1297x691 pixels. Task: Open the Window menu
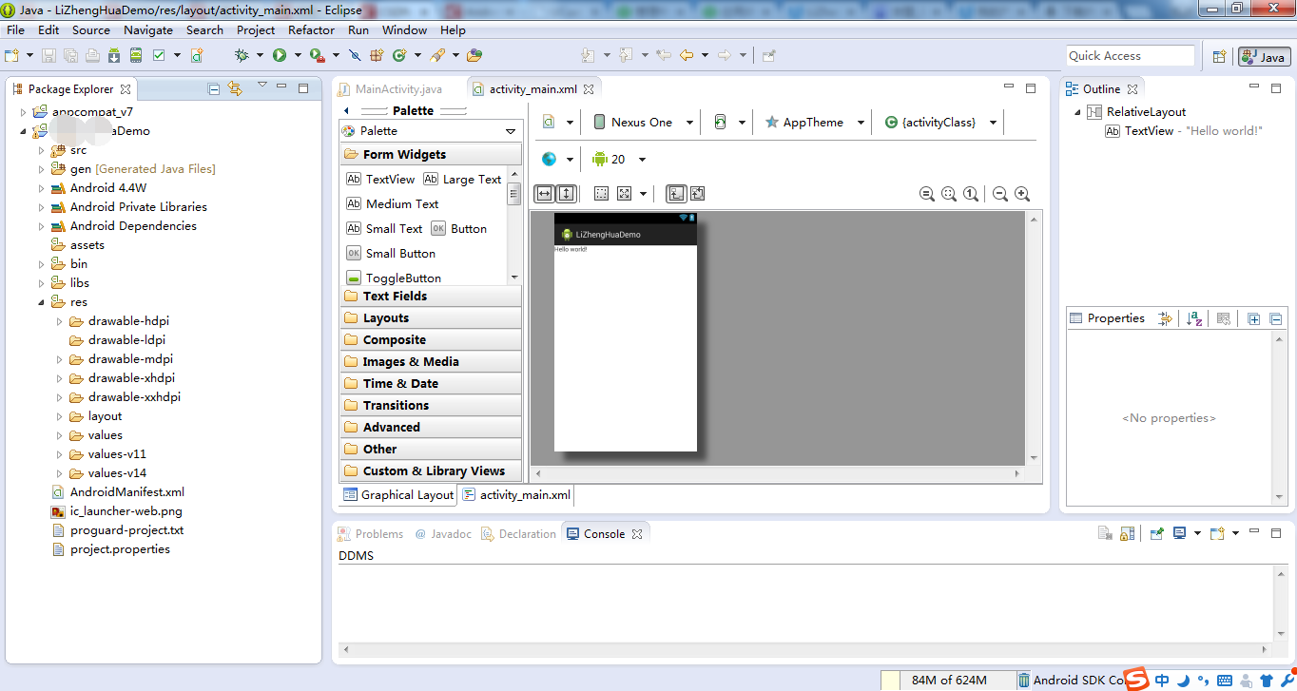[404, 29]
